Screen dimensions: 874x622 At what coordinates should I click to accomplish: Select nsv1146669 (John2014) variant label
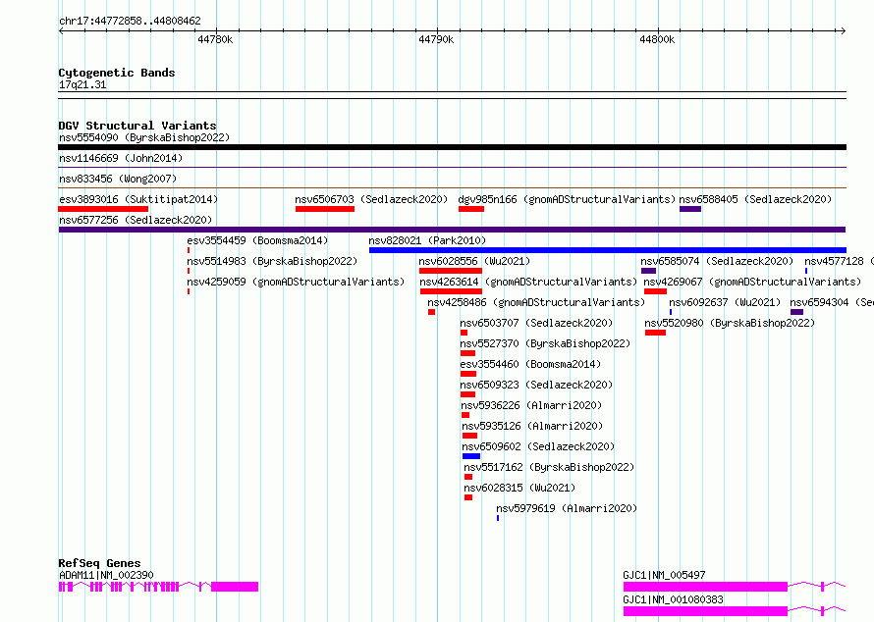pyautogui.click(x=121, y=158)
